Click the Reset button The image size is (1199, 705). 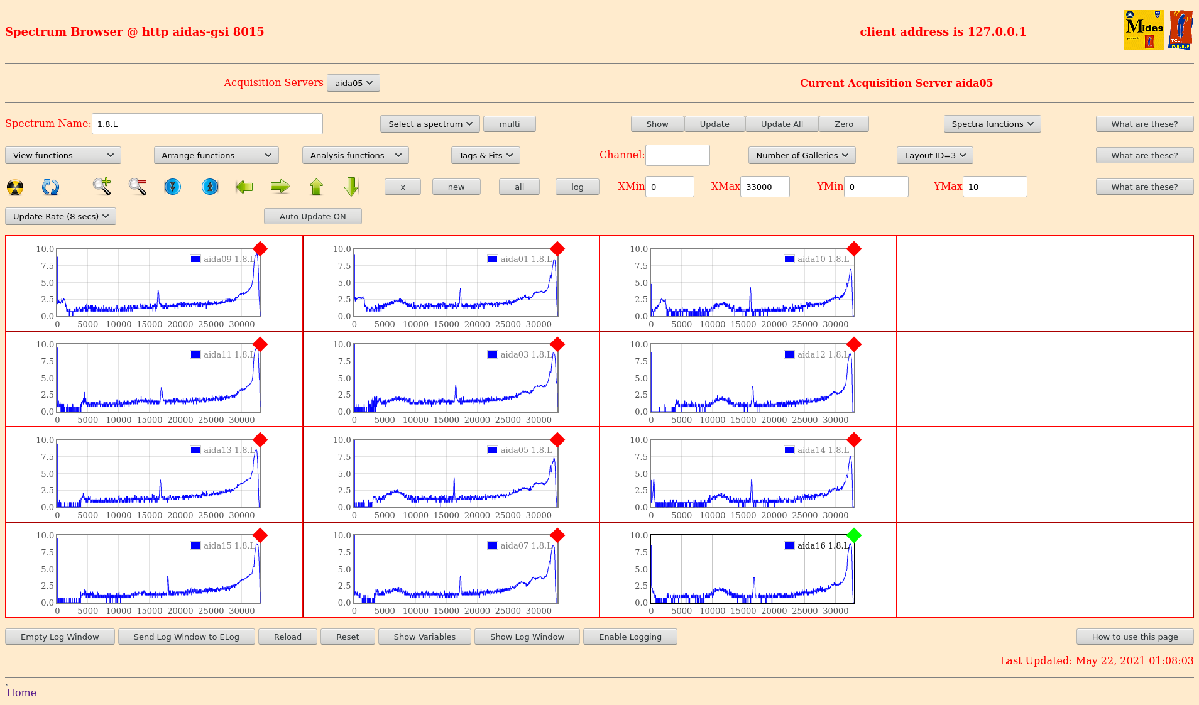[348, 637]
